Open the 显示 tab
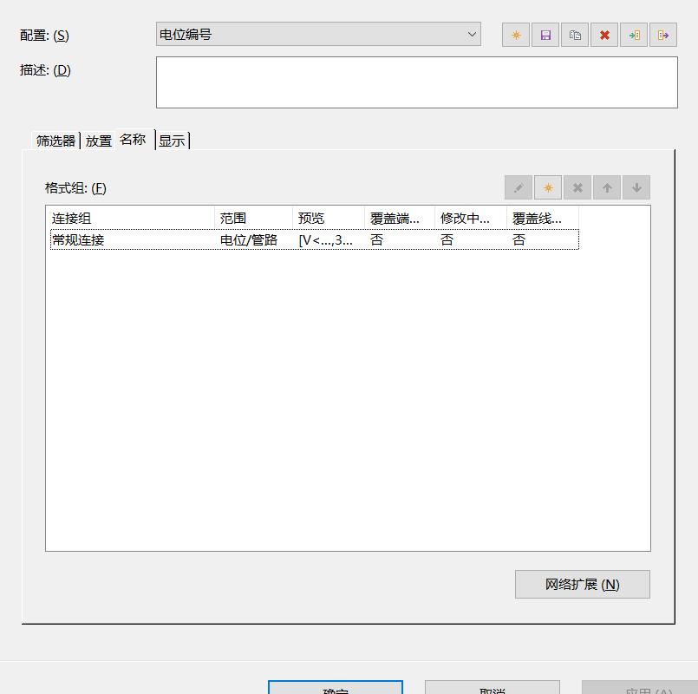The width and height of the screenshot is (698, 694). (172, 141)
